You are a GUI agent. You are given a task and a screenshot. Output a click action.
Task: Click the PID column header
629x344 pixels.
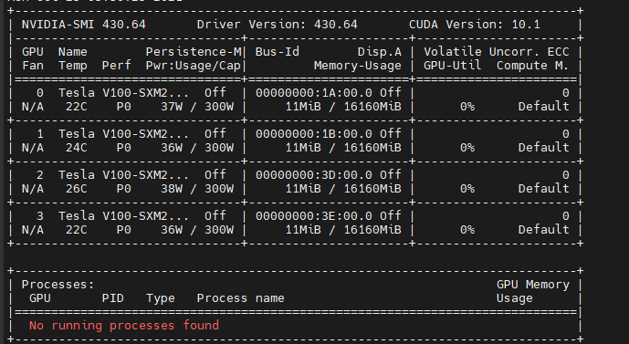(112, 298)
